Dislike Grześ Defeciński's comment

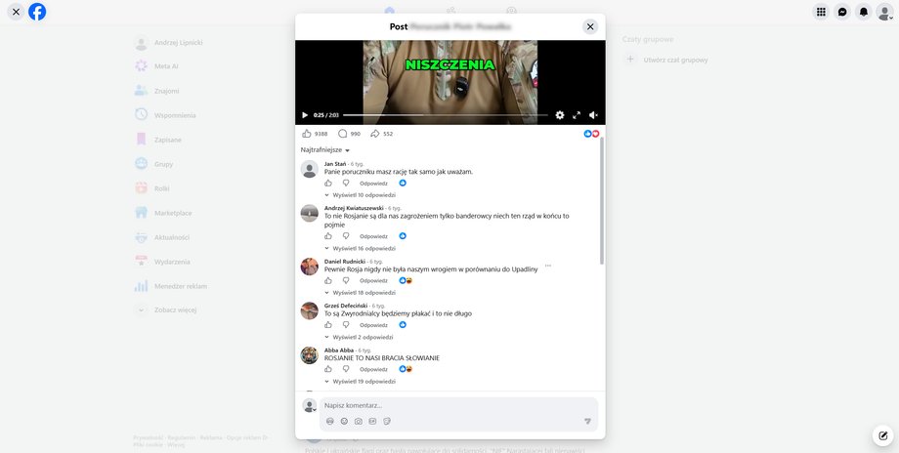pyautogui.click(x=346, y=325)
